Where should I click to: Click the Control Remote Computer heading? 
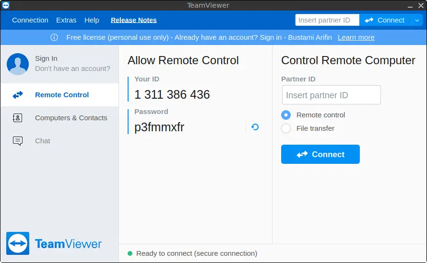(x=348, y=60)
